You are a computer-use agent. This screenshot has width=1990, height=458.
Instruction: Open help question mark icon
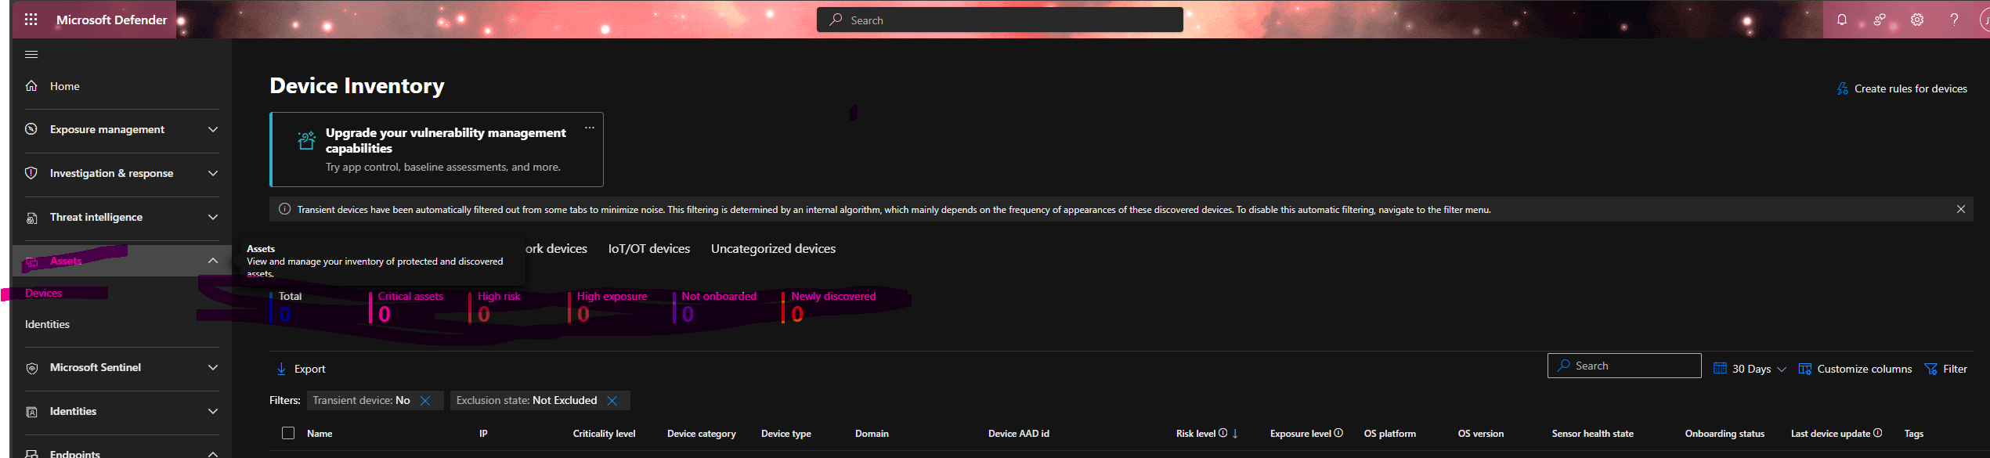click(x=1955, y=20)
